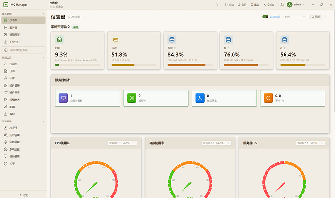The height and width of the screenshot is (198, 335).
Task: Click the 系统设置 gear icon
Action: (x=6, y=149)
